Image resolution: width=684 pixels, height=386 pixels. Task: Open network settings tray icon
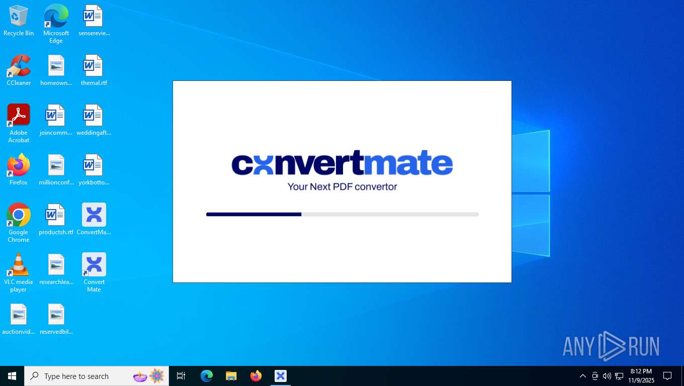pyautogui.click(x=619, y=376)
